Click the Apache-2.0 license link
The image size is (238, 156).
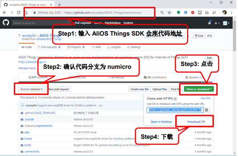(194, 77)
